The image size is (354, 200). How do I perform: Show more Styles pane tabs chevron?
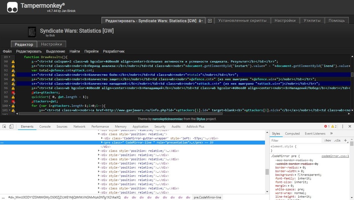click(332, 134)
